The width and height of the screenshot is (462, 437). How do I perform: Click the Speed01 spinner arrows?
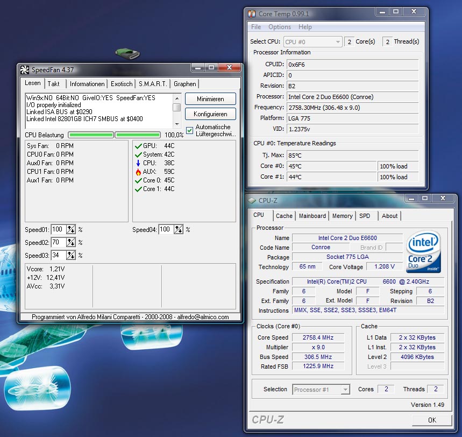71,229
